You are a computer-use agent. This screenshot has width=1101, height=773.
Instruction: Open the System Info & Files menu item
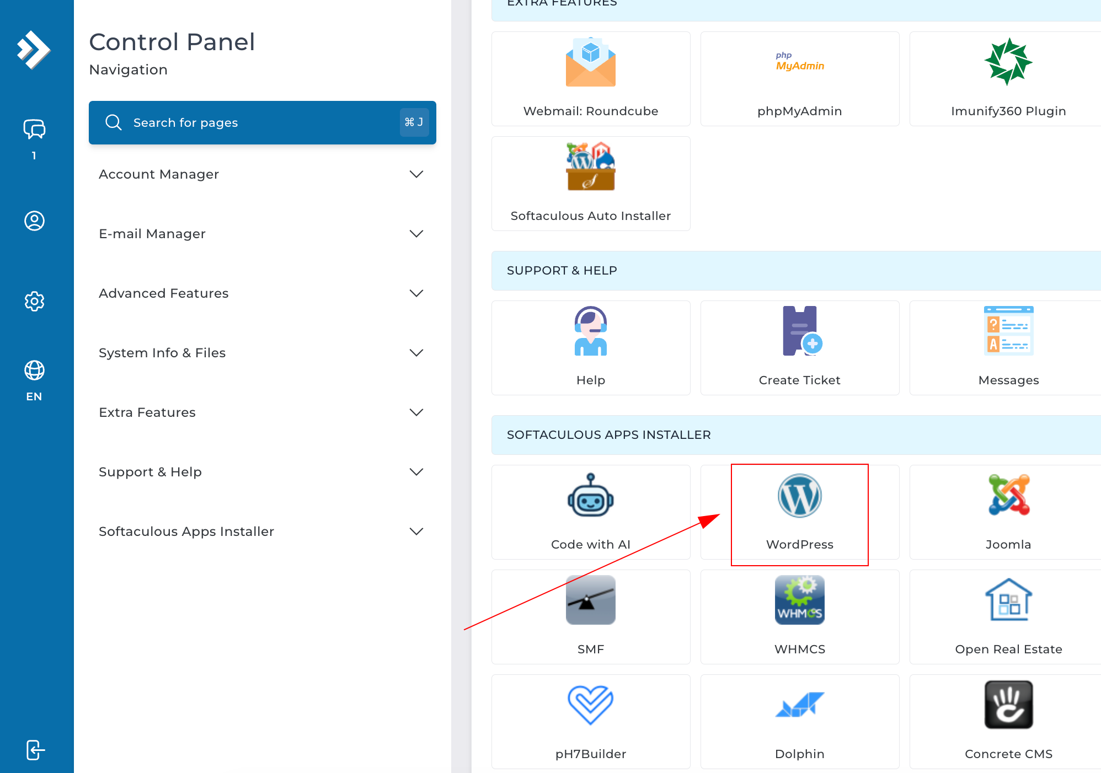[x=263, y=353]
